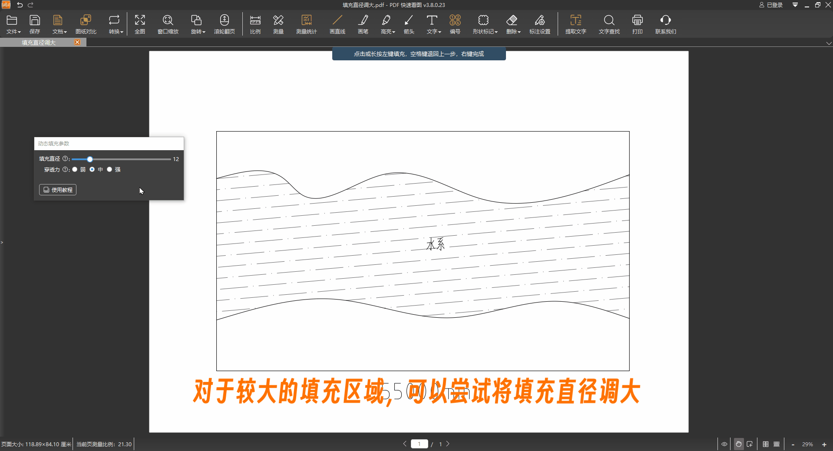
Task: Click the zoom in plus button
Action: tap(824, 444)
